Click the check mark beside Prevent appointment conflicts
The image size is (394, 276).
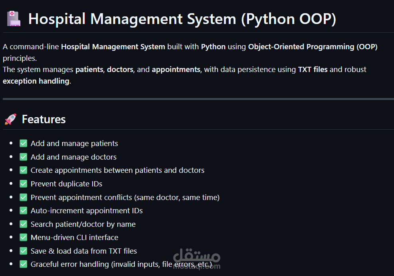[24, 197]
